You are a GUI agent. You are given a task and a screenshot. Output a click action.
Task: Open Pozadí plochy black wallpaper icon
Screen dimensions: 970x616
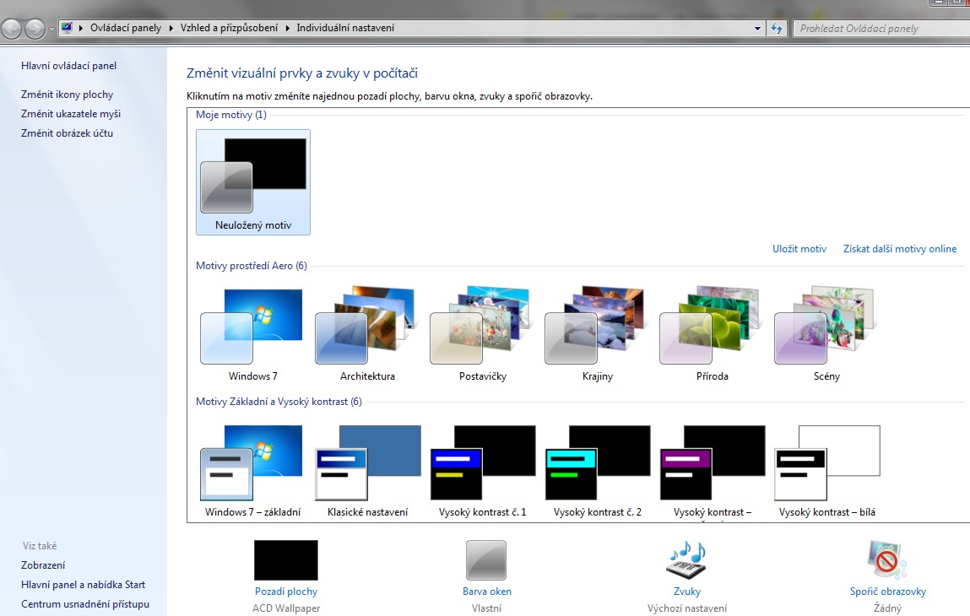point(286,560)
